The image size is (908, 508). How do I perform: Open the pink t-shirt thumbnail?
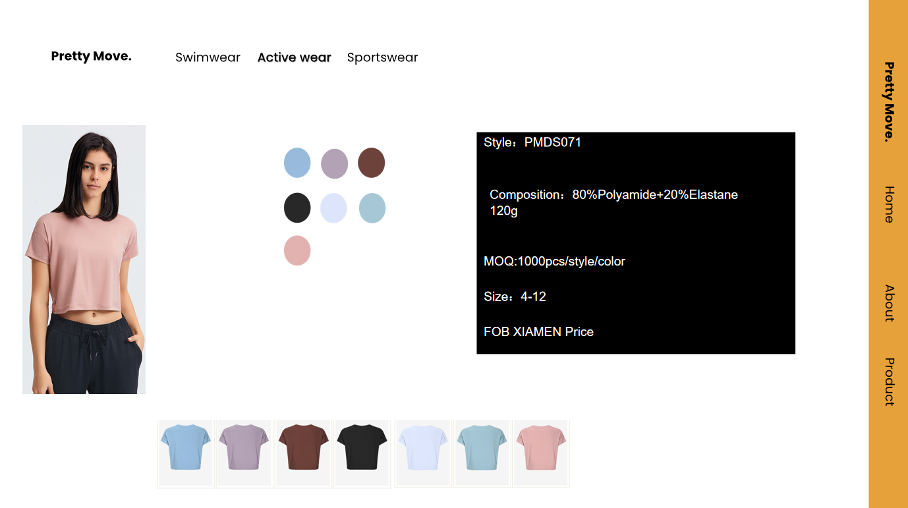click(x=541, y=453)
